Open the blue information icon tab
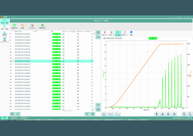Viewport: 193px width, 136px height. click(131, 33)
